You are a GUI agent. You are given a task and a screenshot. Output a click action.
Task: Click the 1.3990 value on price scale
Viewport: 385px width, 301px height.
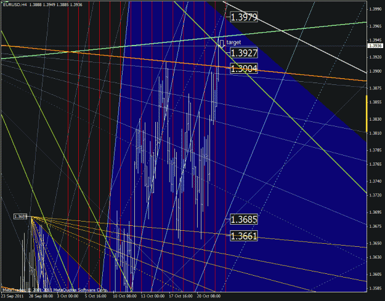(x=375, y=9)
